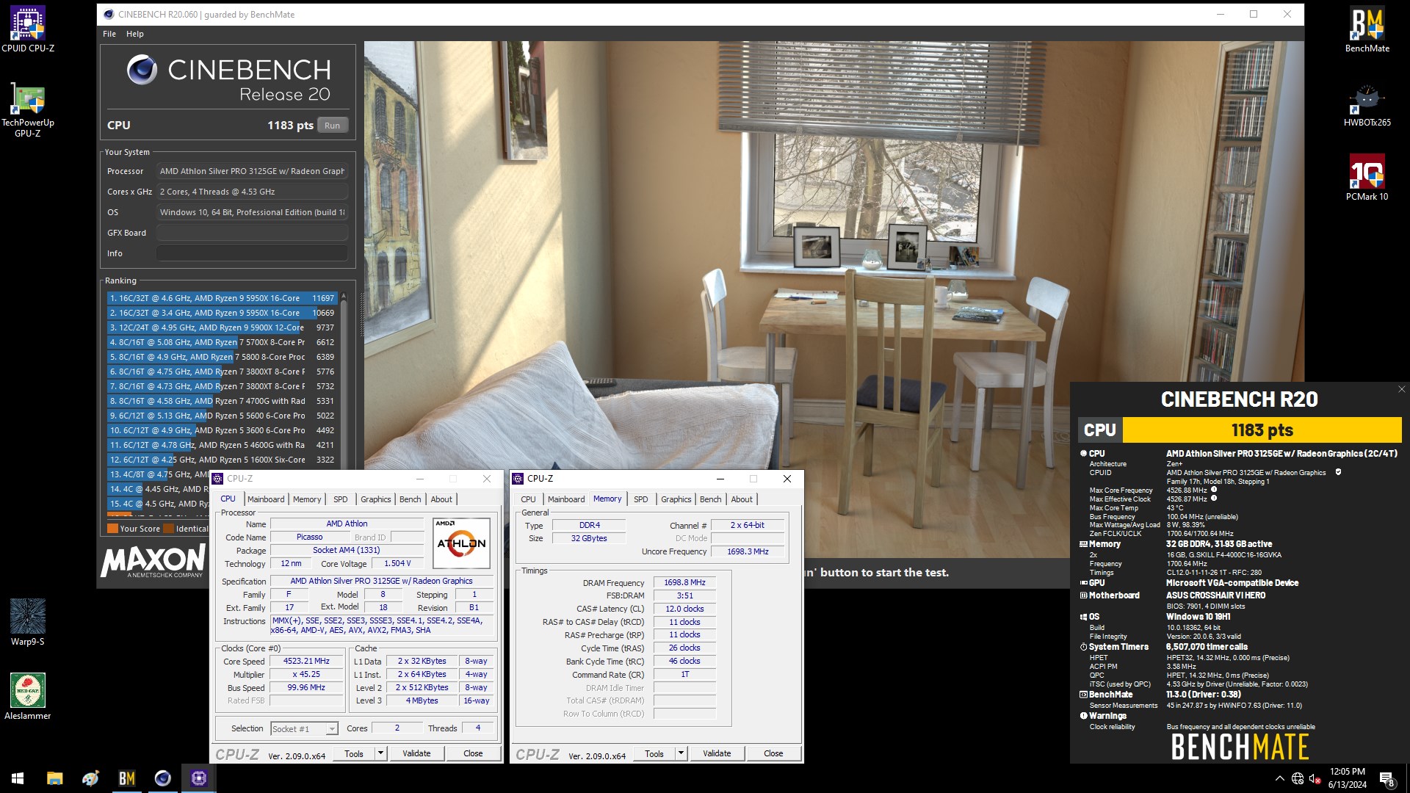
Task: Open Bench tab in left CPU-Z window
Action: click(411, 499)
